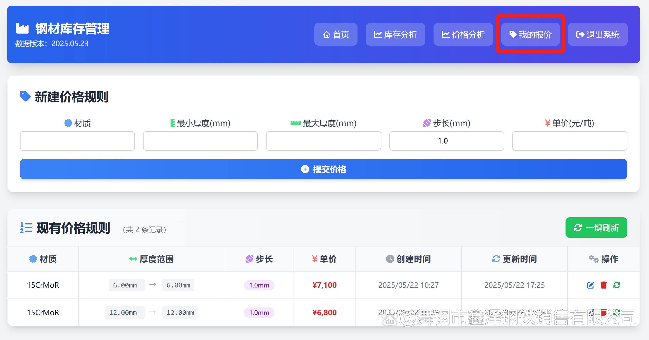Image resolution: width=649 pixels, height=340 pixels.
Task: Click the gear icon in the 操作 column header
Action: tap(594, 259)
